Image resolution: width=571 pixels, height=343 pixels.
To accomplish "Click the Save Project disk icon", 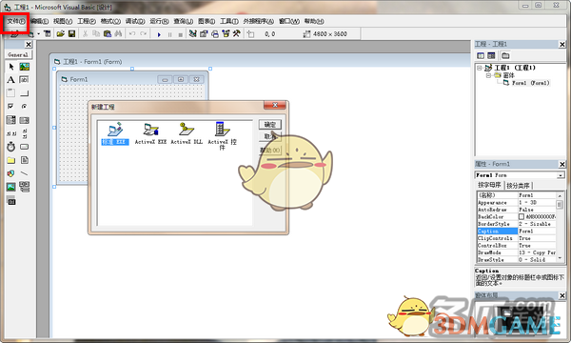I will coord(71,34).
